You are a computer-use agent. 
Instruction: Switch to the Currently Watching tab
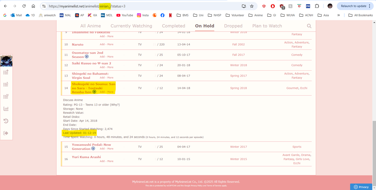point(131,26)
